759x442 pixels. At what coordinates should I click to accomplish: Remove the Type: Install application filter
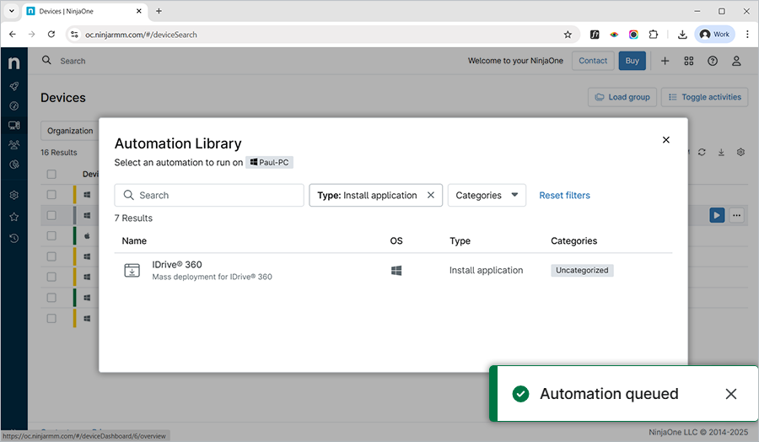[430, 195]
